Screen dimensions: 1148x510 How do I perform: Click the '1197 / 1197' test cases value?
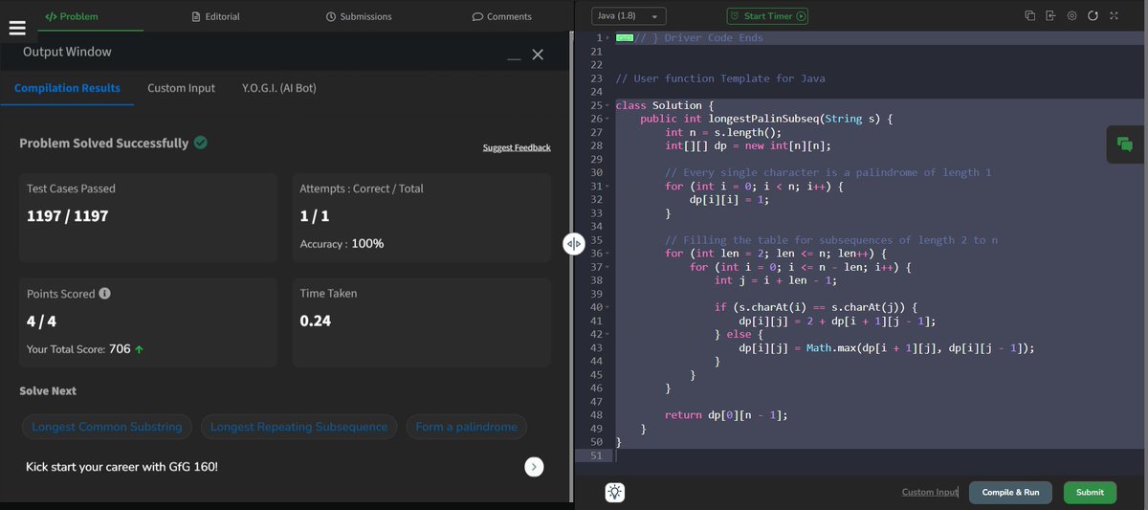(x=68, y=216)
